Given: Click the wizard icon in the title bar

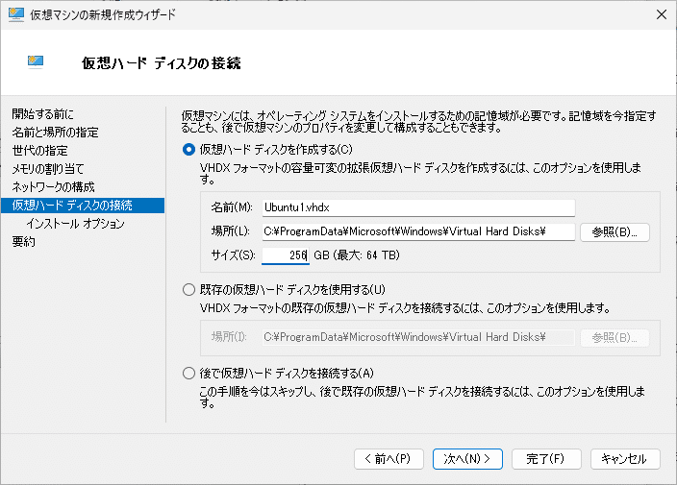Looking at the screenshot, I should pyautogui.click(x=15, y=14).
